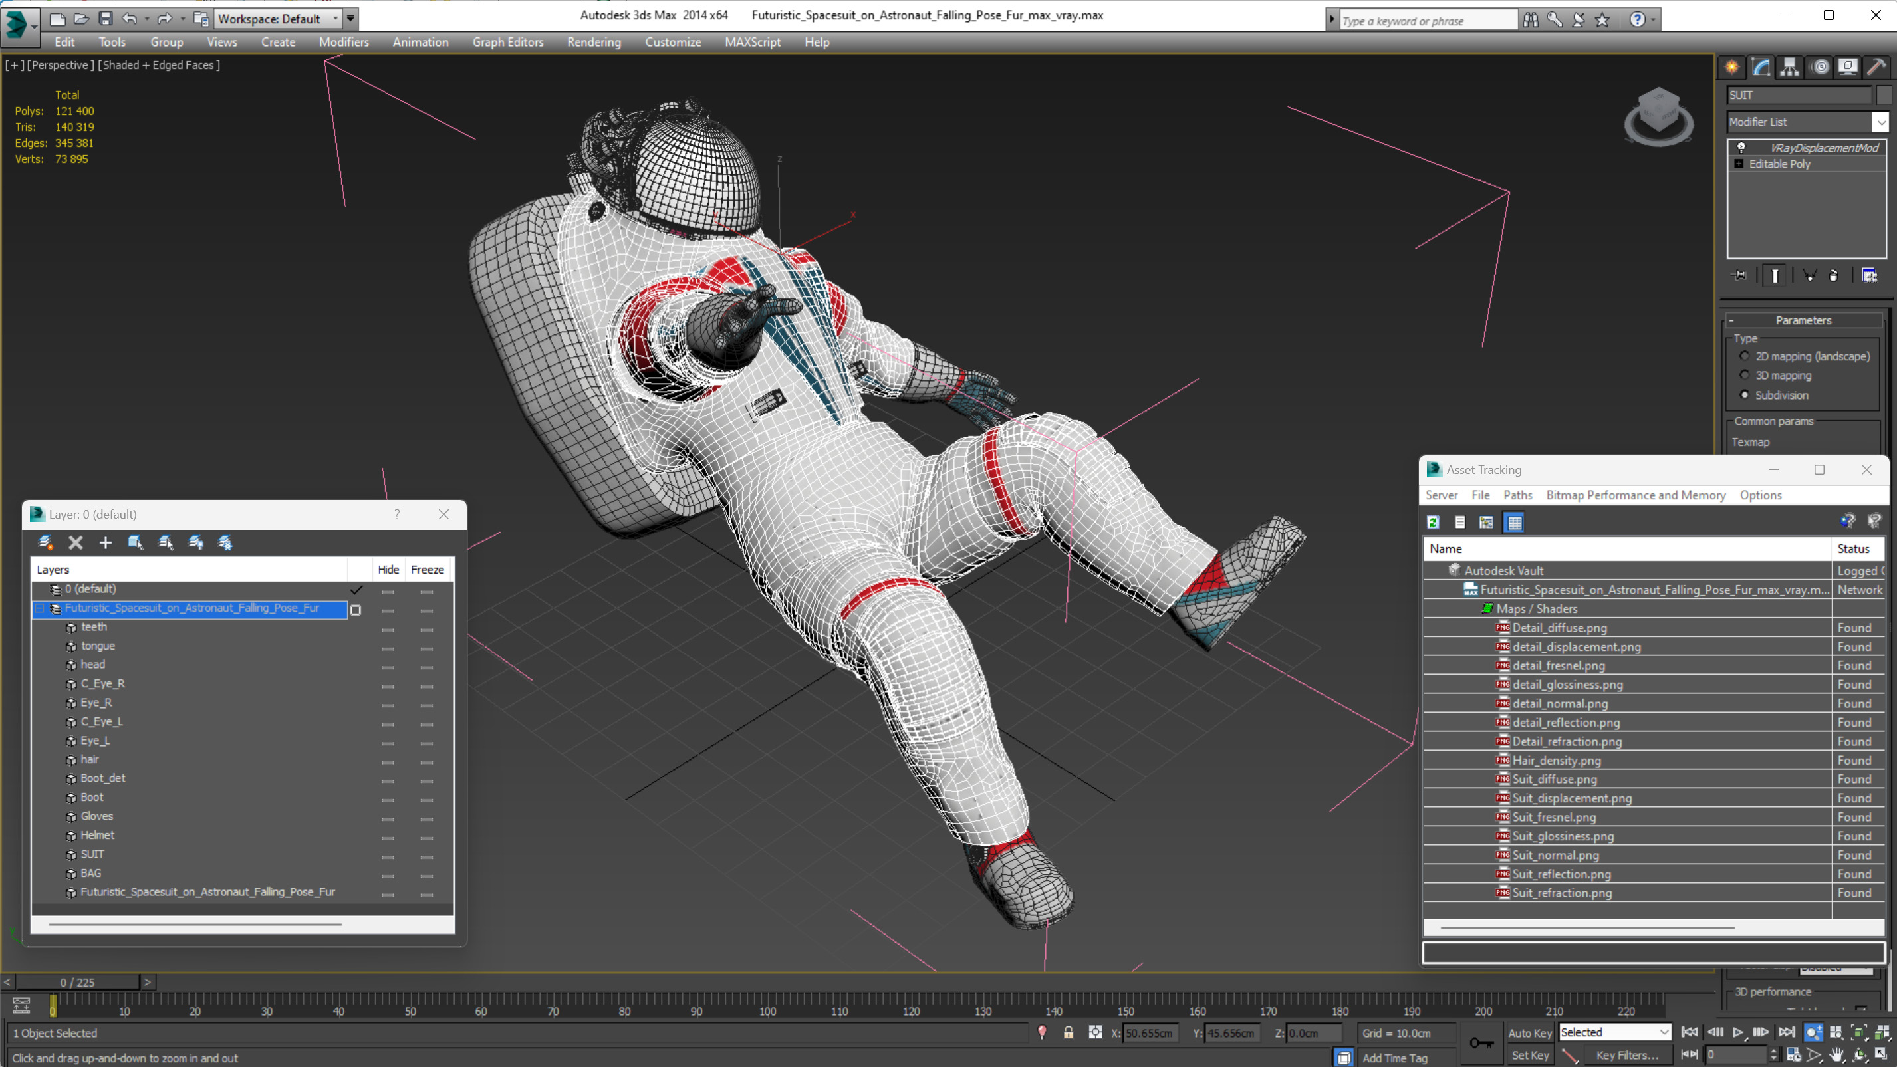Open the Help question mark dropdown arrow

coord(1654,20)
